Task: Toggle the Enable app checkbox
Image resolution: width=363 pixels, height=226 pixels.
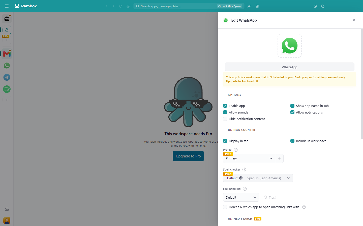Action: pyautogui.click(x=225, y=106)
